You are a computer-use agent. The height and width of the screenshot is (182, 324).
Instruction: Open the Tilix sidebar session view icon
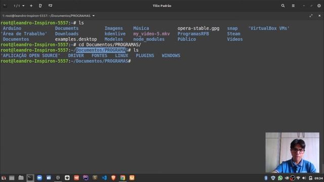point(5,6)
